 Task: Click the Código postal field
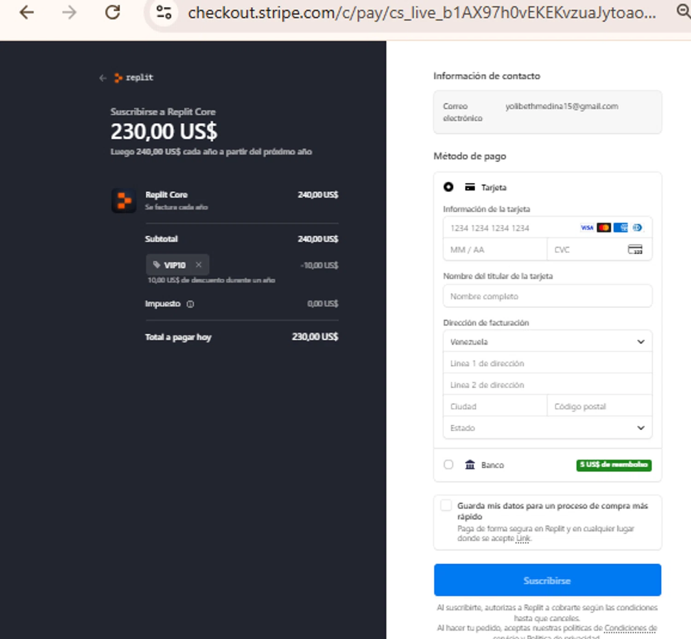pyautogui.click(x=599, y=407)
